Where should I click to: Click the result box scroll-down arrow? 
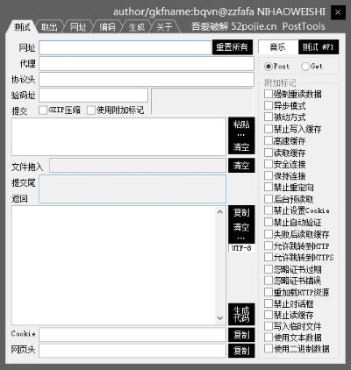[x=220, y=318]
